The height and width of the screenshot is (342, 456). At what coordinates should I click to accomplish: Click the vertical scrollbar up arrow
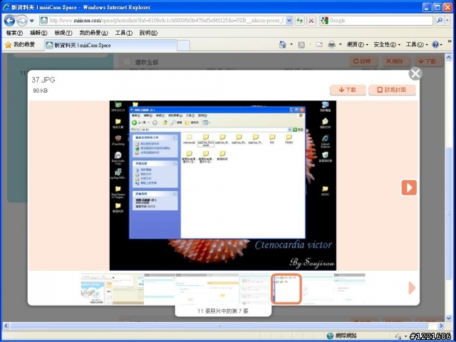coord(448,57)
